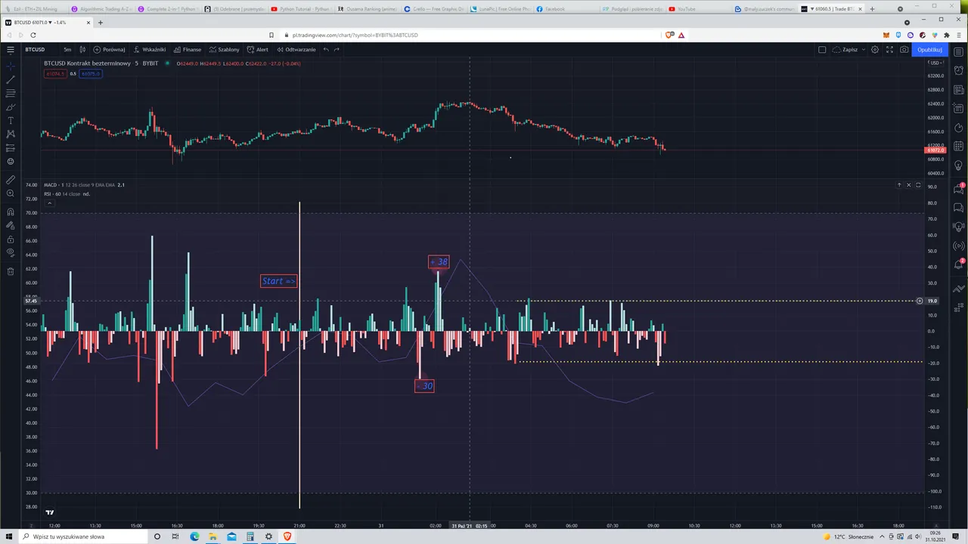Open chart settings gear icon

pyautogui.click(x=875, y=49)
